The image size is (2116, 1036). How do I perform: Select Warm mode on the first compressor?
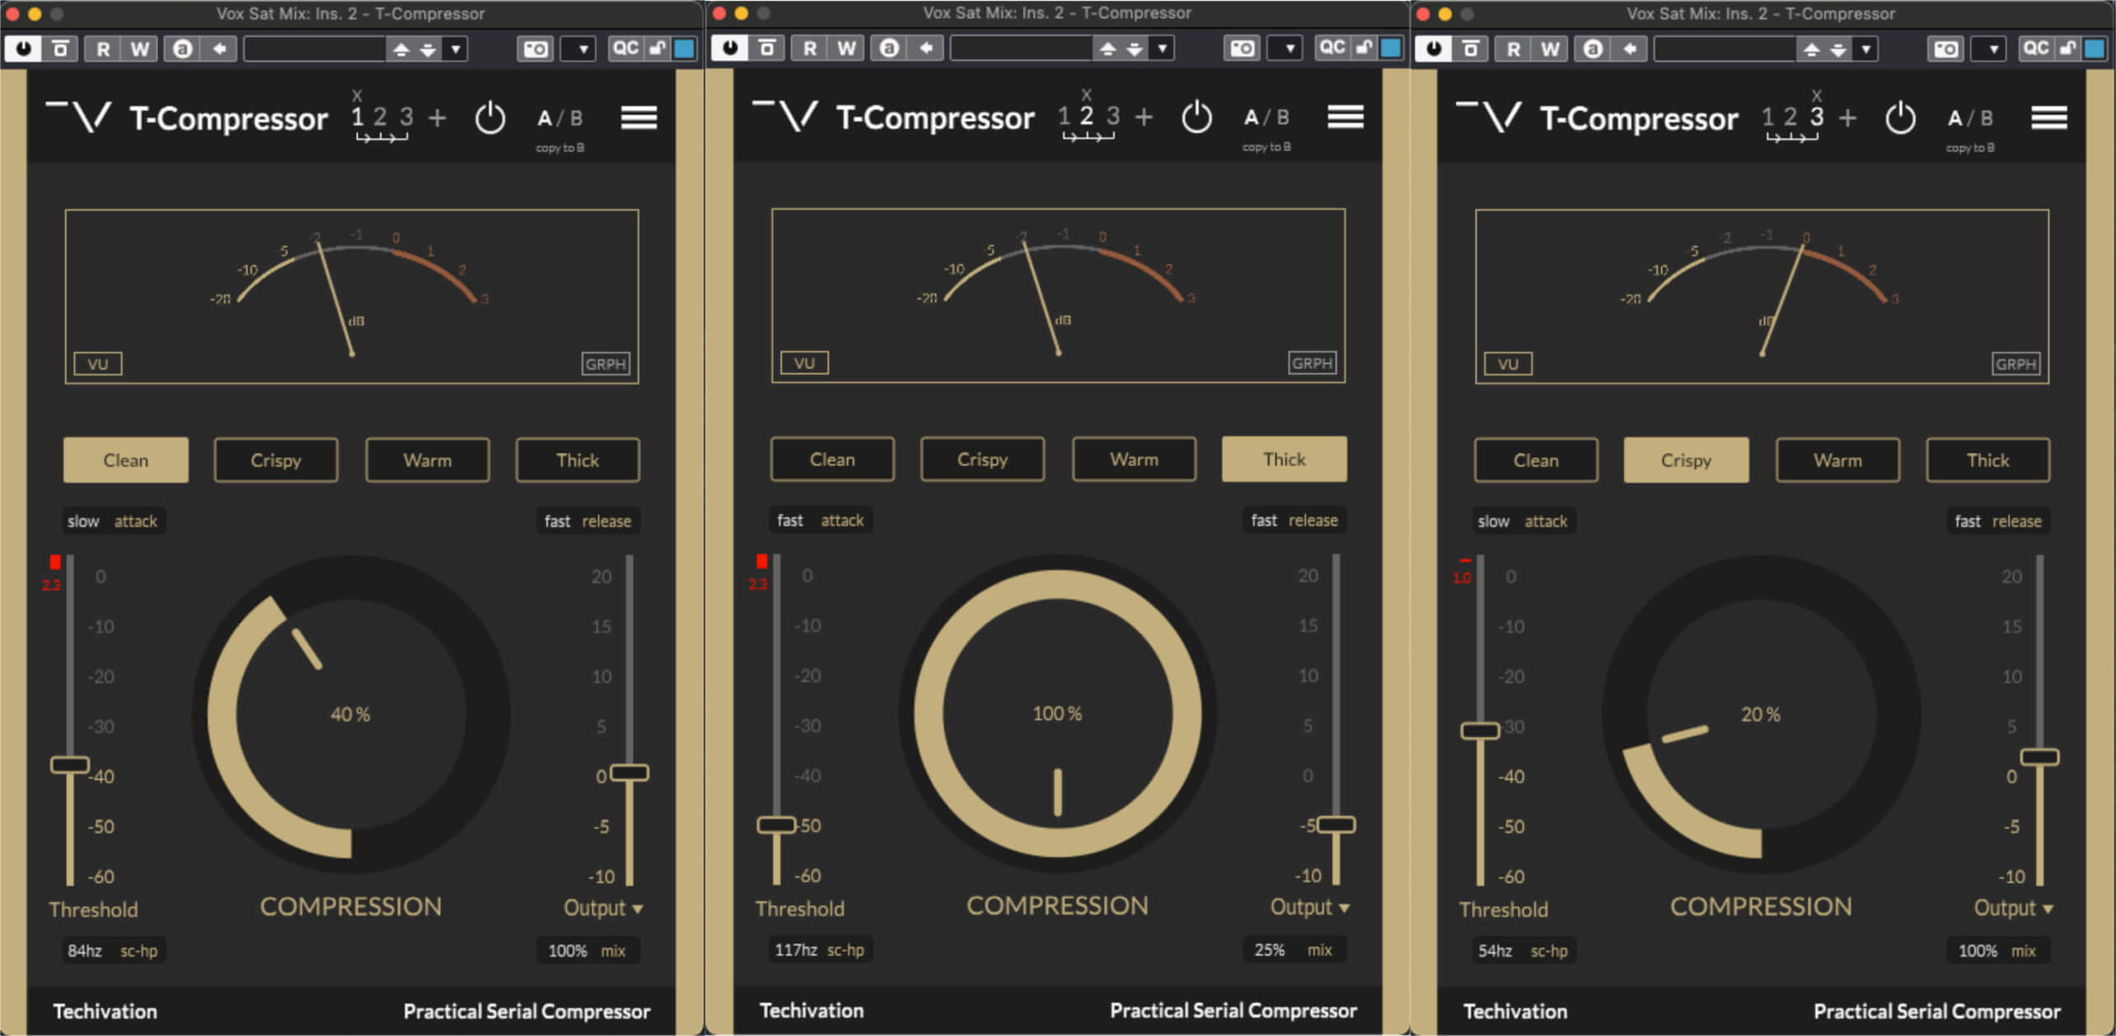pyautogui.click(x=427, y=460)
